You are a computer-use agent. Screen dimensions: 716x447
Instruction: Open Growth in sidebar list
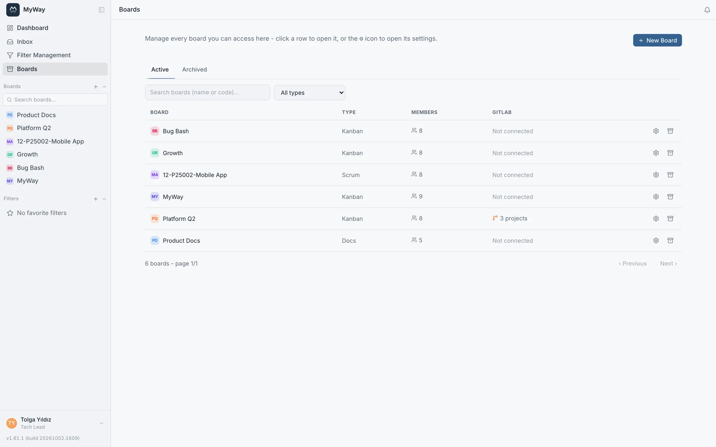tap(55, 154)
